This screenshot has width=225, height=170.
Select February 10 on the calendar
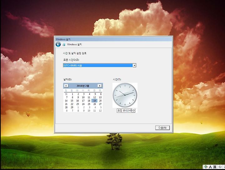coord(83,97)
